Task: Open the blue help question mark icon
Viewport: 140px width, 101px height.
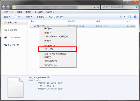Action: [135, 17]
